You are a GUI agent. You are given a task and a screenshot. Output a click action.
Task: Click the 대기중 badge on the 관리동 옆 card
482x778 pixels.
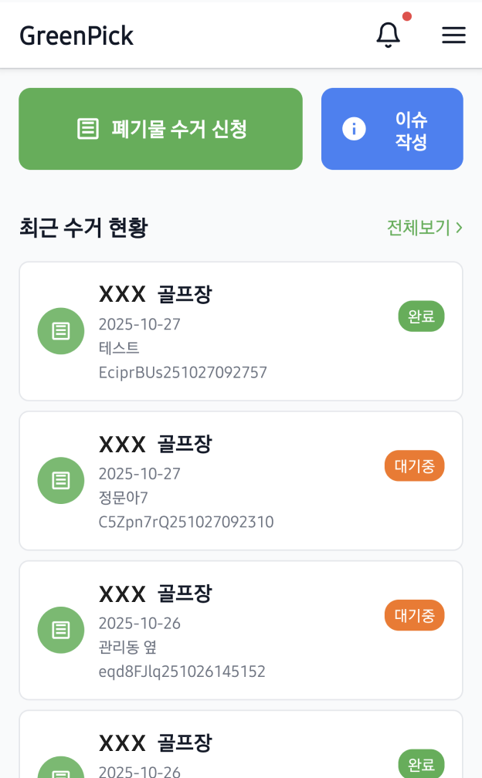coord(414,615)
